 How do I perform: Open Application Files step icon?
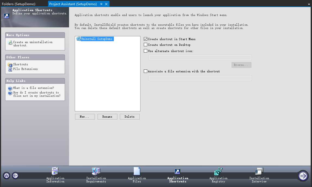tap(137, 171)
